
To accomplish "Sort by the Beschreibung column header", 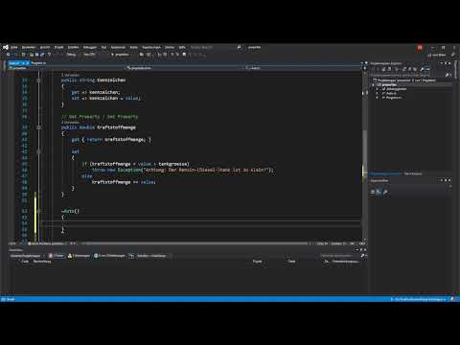I will 42,262.
